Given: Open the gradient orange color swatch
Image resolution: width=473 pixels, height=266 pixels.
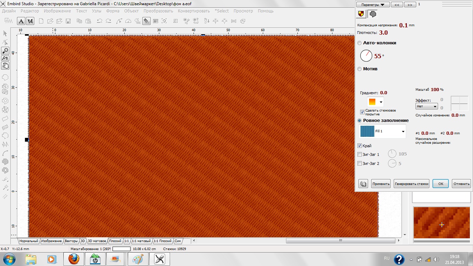Looking at the screenshot, I should tap(375, 102).
